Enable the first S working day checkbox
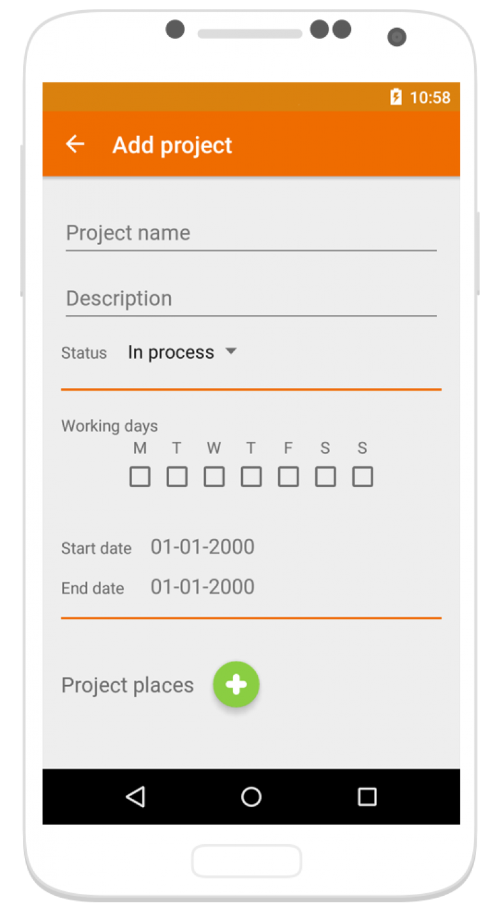Viewport: 499px width, 906px height. pos(325,476)
